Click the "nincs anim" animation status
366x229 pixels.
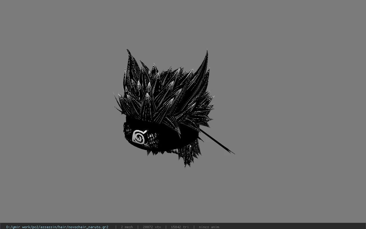(209, 227)
